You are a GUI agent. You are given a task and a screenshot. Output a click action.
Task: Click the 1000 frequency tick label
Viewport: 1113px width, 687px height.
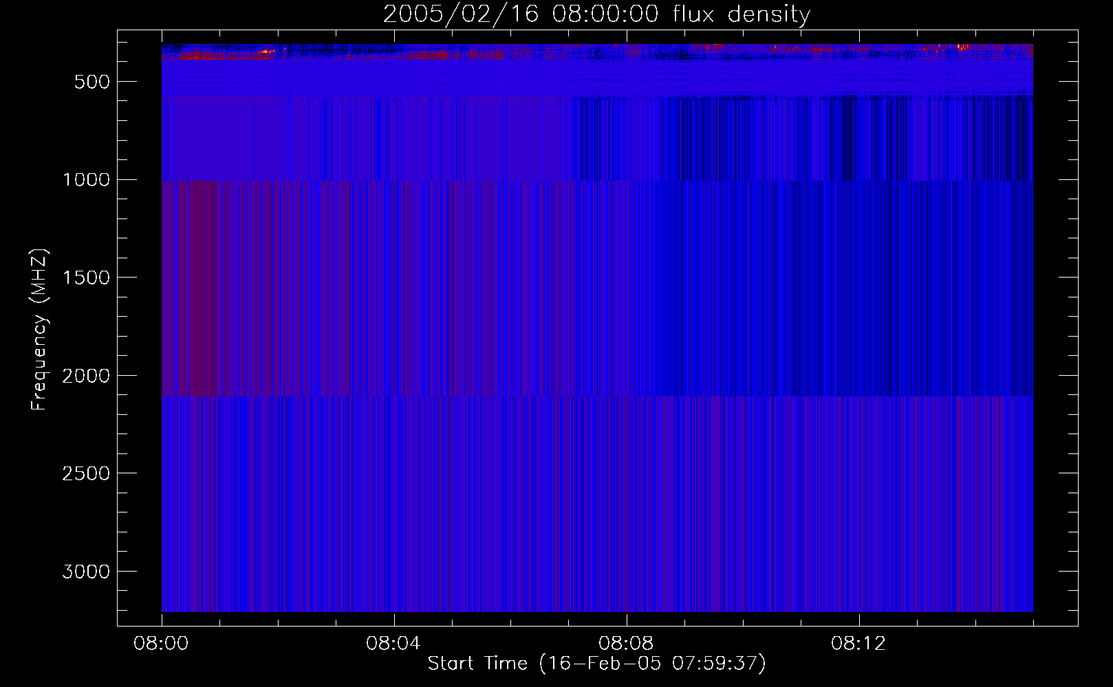point(86,180)
